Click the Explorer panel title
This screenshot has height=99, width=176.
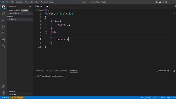click(13, 6)
